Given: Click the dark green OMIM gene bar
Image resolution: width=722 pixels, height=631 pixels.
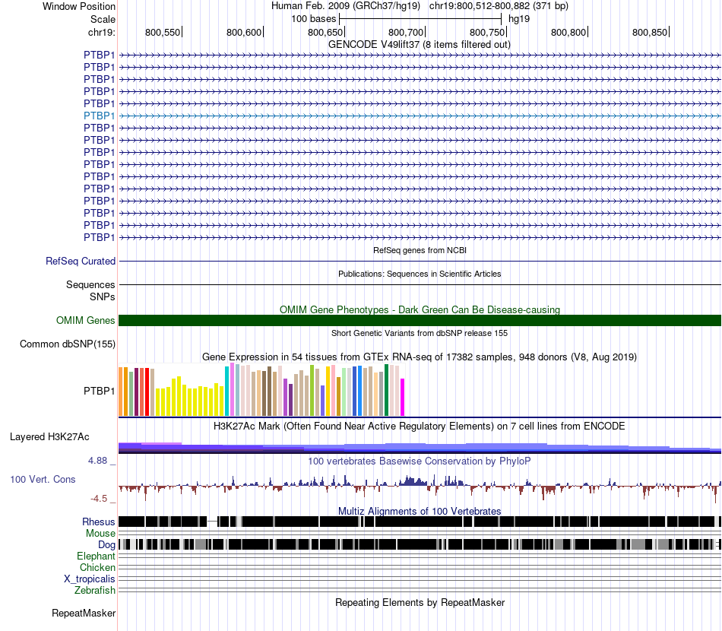Looking at the screenshot, I should 420,321.
